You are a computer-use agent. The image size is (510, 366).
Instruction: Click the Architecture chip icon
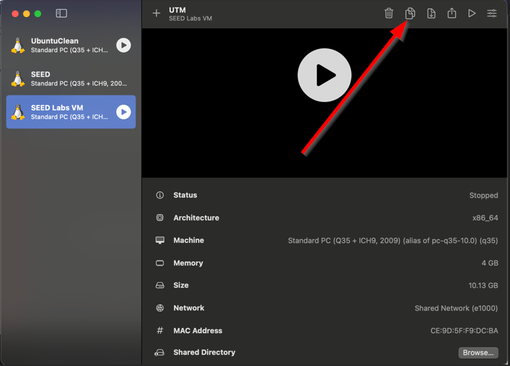coord(159,218)
